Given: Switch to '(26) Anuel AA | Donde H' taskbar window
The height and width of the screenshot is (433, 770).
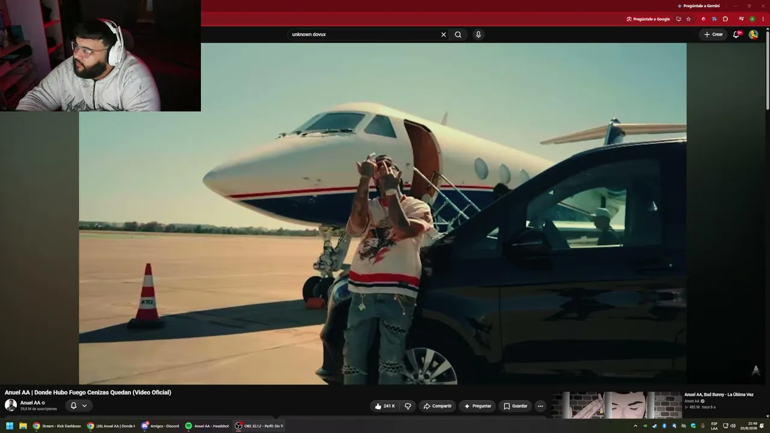Looking at the screenshot, I should point(111,426).
